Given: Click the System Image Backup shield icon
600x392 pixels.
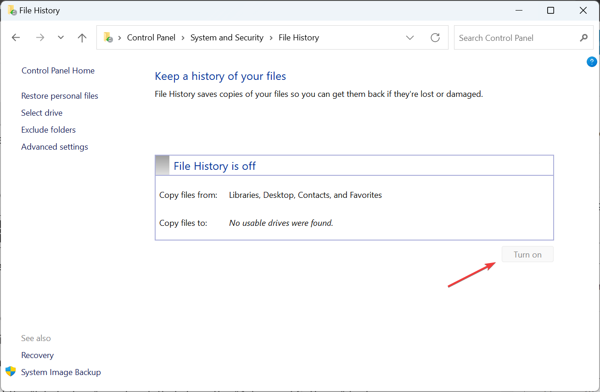Looking at the screenshot, I should [x=11, y=372].
